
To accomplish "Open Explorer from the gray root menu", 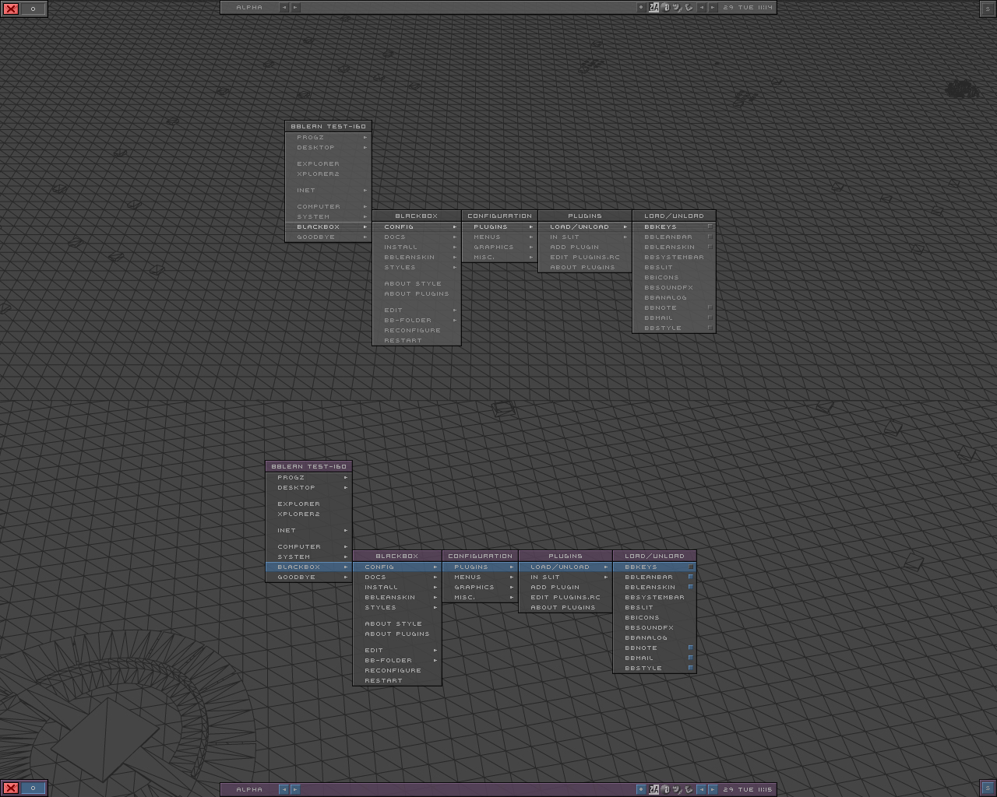I will pos(329,163).
